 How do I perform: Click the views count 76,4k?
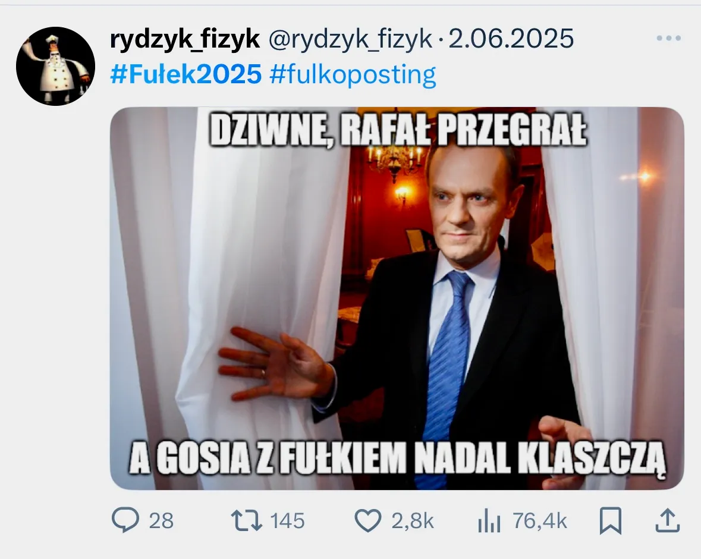540,521
